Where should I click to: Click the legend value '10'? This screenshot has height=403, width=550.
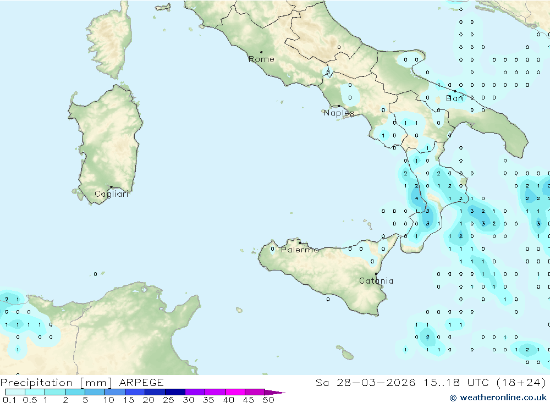pyautogui.click(x=109, y=400)
